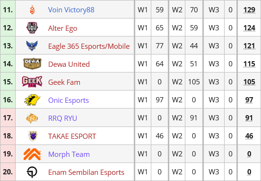Click the Enam Sembilan Esports logo
This screenshot has height=181, width=261.
coord(32,172)
